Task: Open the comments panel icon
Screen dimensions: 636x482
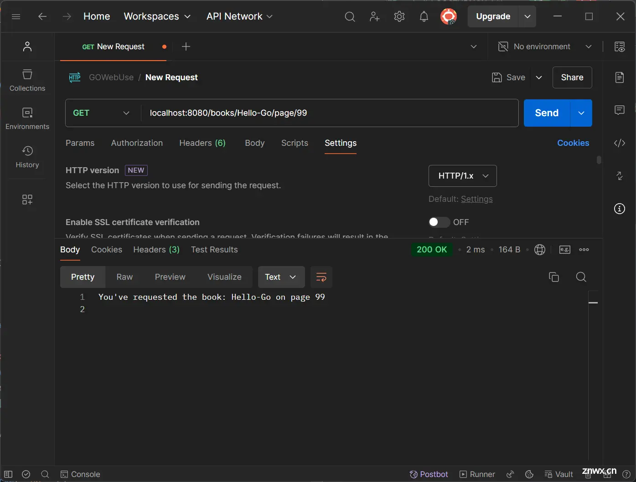Action: click(620, 110)
